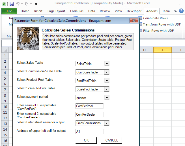Switch to the Formulas ribbon tab
185x146 pixels.
(x=77, y=11)
